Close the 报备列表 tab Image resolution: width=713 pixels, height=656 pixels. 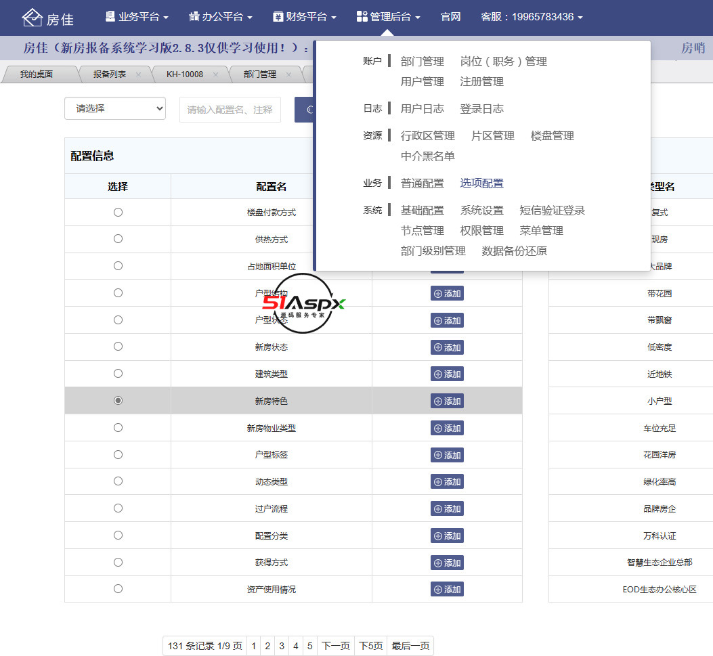tap(138, 74)
